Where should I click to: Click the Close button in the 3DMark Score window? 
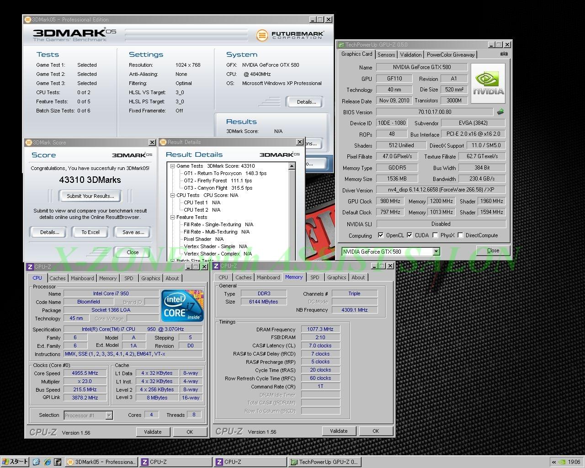[133, 252]
